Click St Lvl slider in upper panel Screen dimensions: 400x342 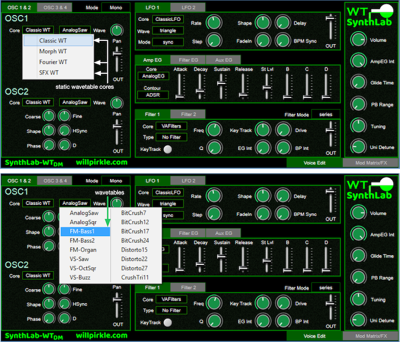pos(267,86)
